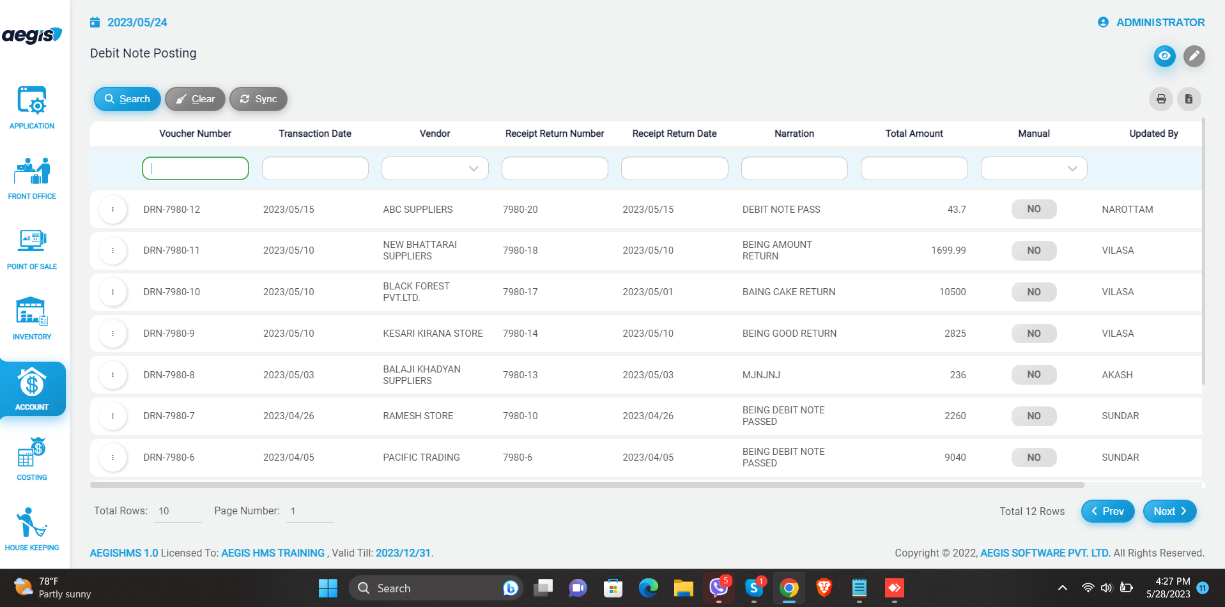Open AEGIS SOFTWARE PVT. LTD. link
The height and width of the screenshot is (607, 1225).
(x=1045, y=553)
